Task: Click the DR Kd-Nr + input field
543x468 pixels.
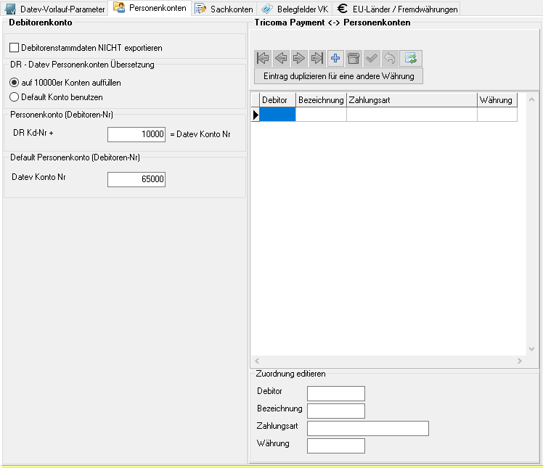Action: (136, 134)
